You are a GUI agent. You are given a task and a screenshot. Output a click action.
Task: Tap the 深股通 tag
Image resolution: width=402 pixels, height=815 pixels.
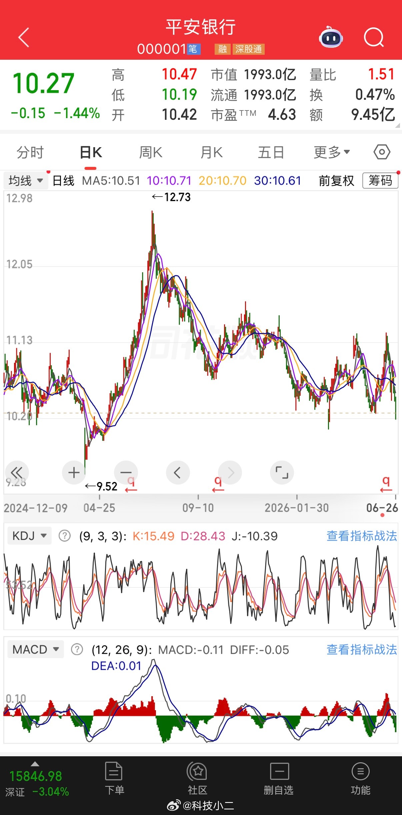pos(249,49)
